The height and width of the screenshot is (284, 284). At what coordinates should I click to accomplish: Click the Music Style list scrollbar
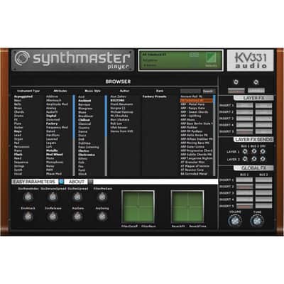(x=106, y=136)
